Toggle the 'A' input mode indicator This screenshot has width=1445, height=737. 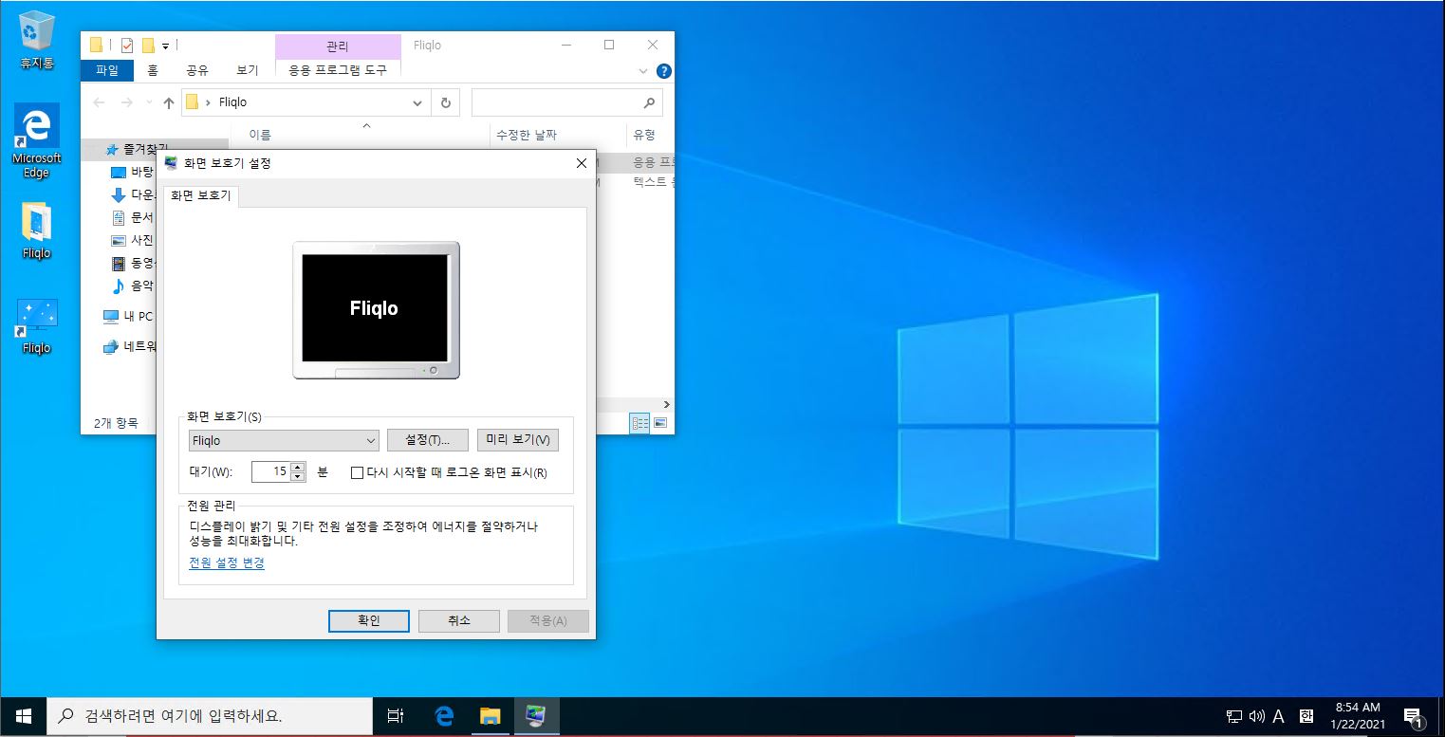pos(1279,717)
